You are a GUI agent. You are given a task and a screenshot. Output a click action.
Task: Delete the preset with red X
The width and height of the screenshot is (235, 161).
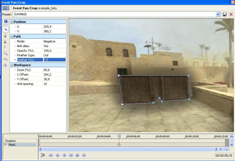[231, 14]
